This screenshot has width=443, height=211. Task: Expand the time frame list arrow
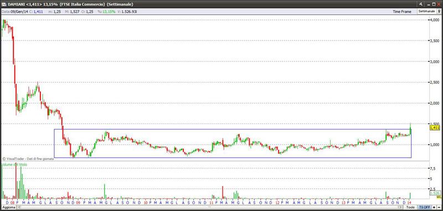[439, 11]
